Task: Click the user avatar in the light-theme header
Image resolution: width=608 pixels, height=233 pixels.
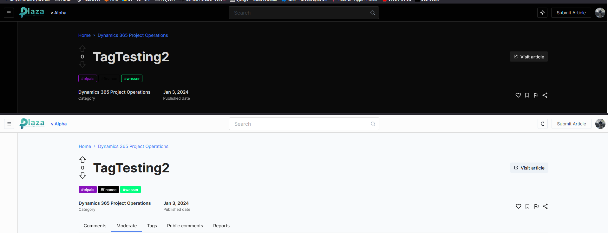Action: coord(600,124)
